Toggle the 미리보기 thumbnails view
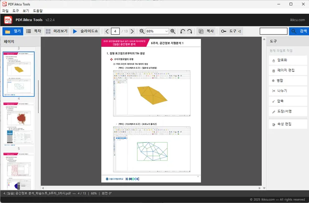 56,31
